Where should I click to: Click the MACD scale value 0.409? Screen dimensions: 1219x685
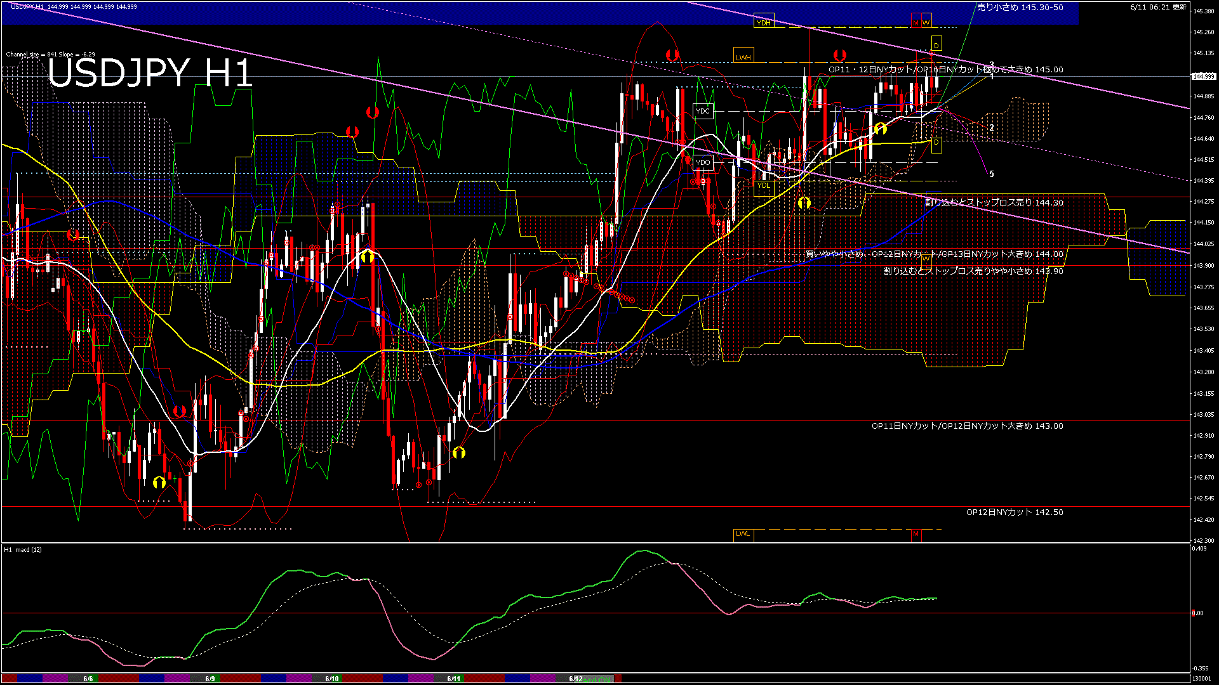coord(1199,549)
